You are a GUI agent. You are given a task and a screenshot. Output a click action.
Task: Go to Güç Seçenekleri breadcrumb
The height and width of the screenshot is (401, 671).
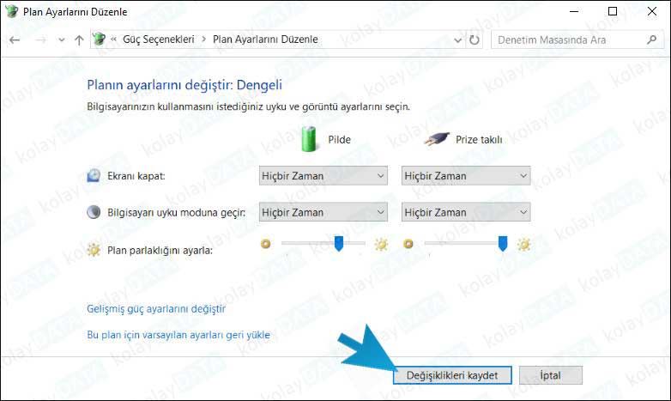tap(159, 39)
